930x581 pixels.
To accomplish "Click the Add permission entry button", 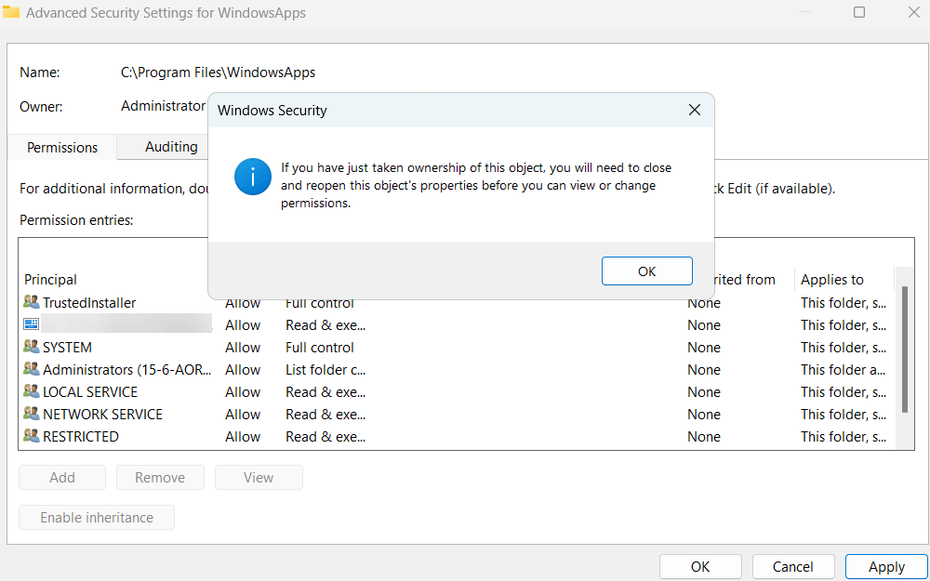I will (62, 477).
